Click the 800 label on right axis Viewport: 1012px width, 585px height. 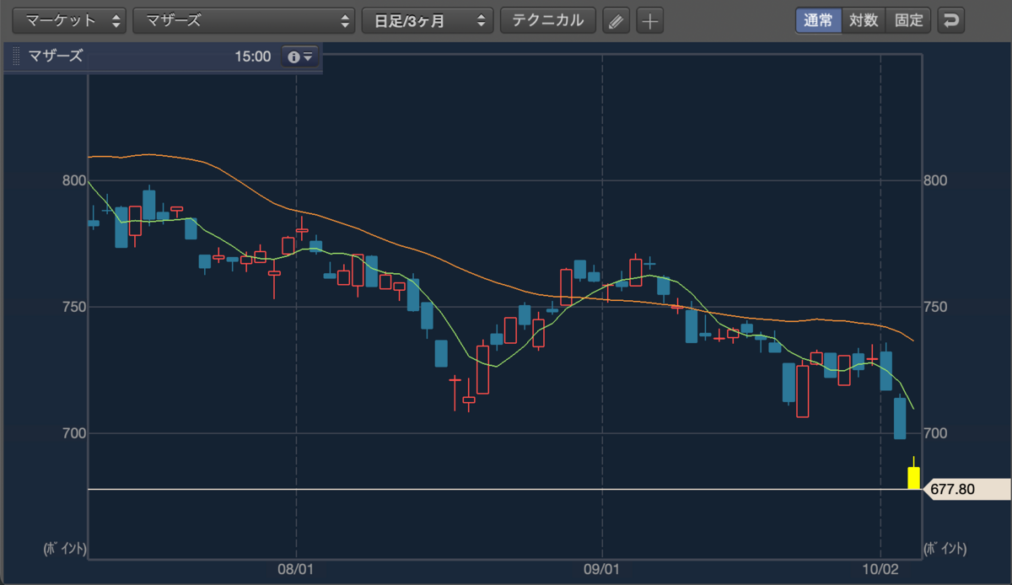(x=937, y=180)
